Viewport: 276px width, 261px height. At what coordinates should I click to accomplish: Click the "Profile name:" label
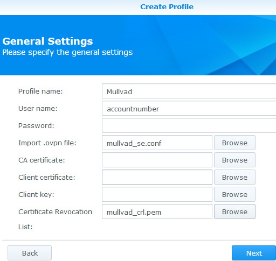(40, 91)
